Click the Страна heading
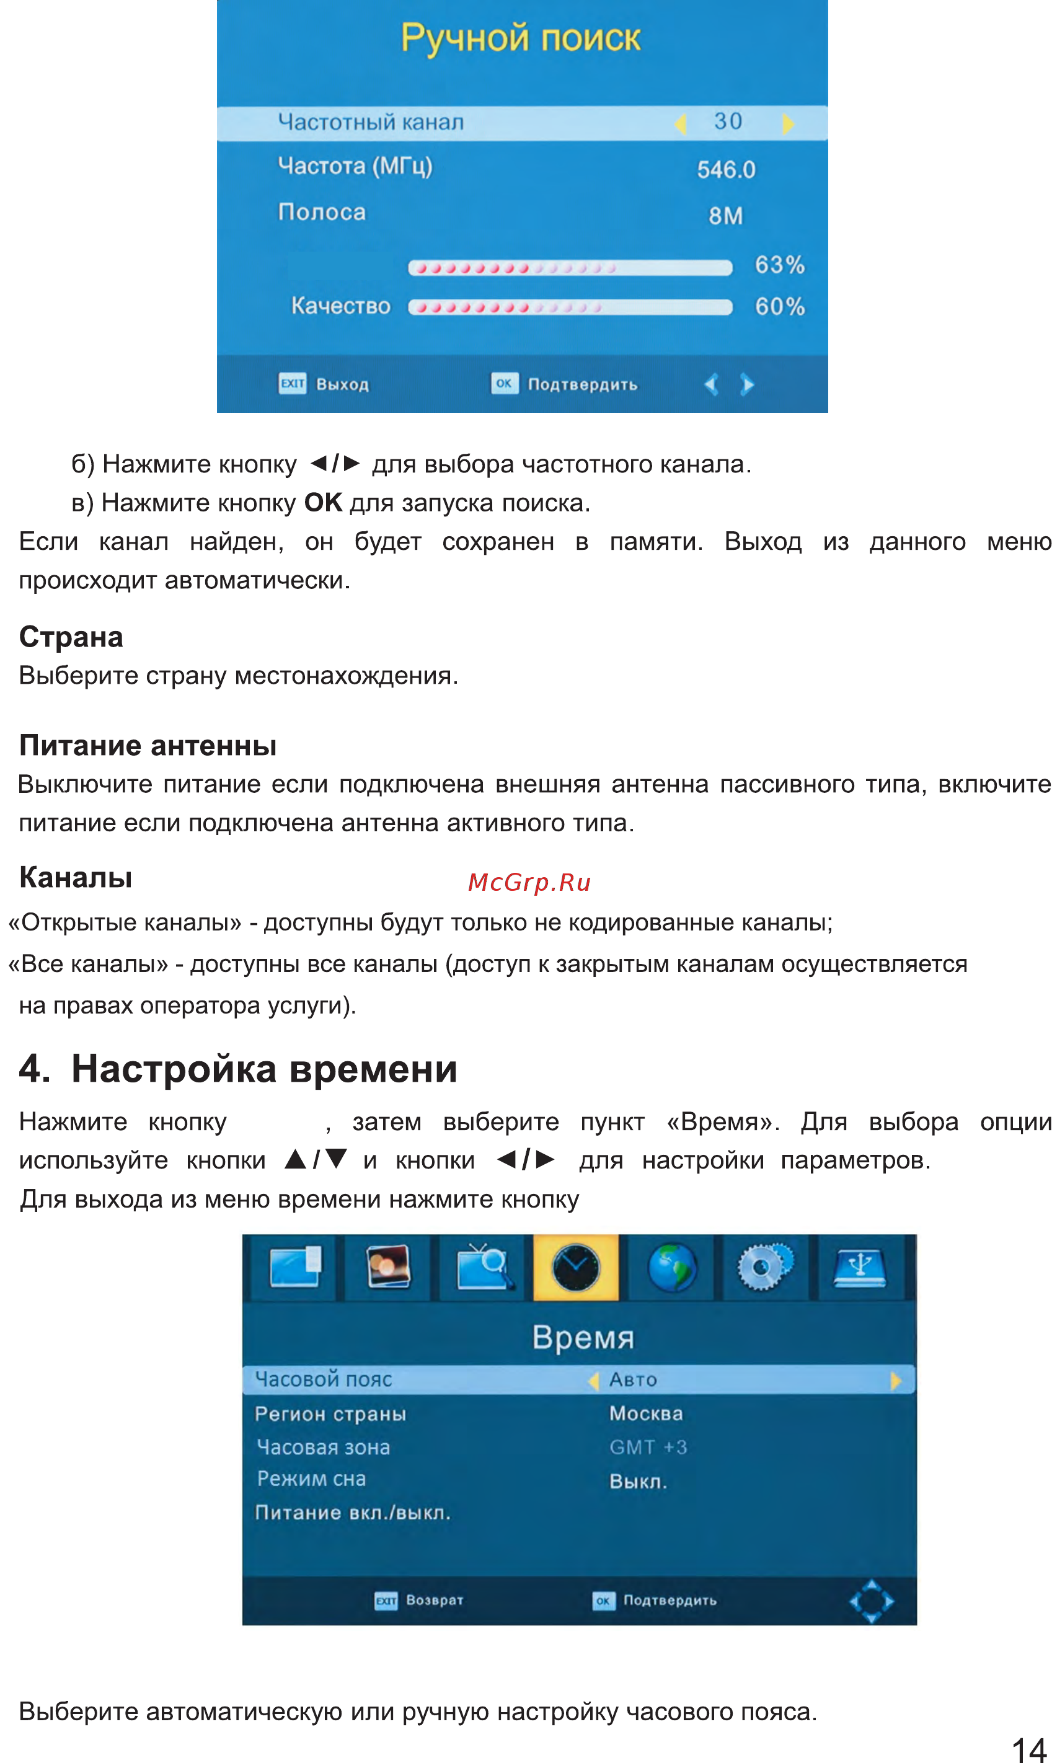The width and height of the screenshot is (1052, 1763). click(71, 637)
